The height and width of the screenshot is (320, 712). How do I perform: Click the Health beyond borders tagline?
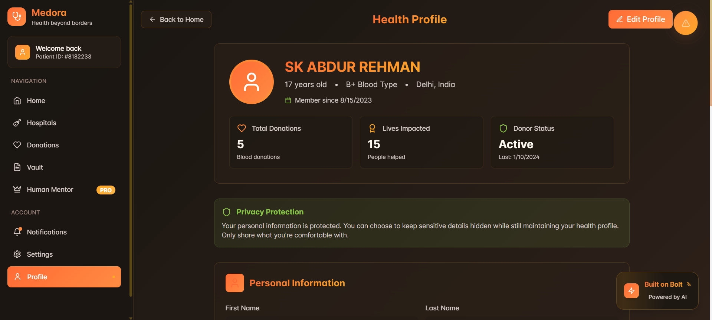coord(62,23)
